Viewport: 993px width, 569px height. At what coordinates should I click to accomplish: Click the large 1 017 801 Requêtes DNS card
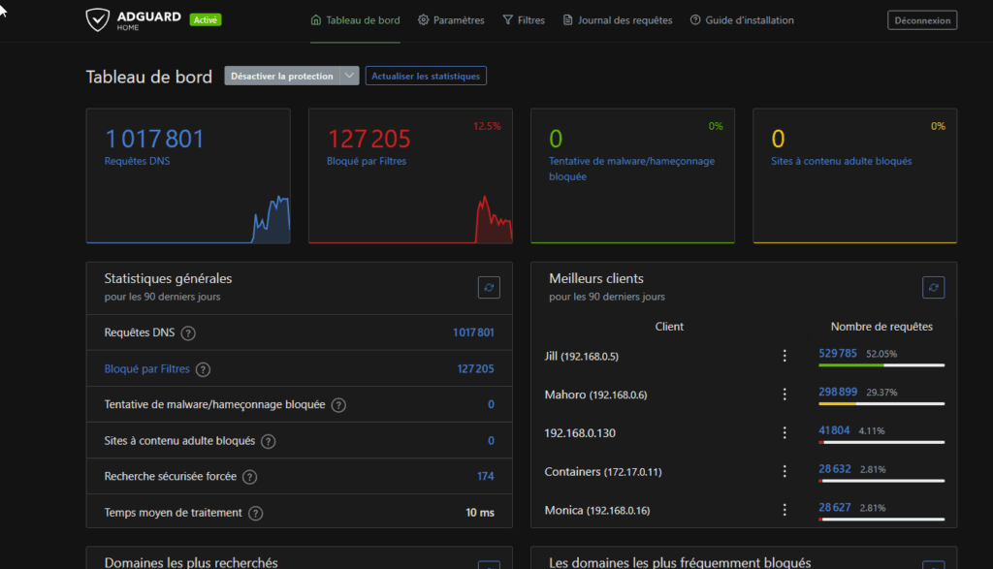(x=154, y=139)
